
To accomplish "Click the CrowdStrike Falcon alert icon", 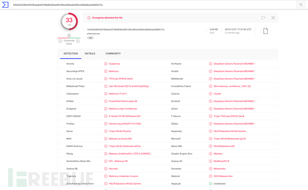I will pyautogui.click(x=210, y=86).
